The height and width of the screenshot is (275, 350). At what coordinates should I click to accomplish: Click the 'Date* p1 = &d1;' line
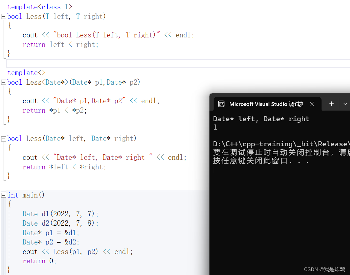click(x=51, y=233)
